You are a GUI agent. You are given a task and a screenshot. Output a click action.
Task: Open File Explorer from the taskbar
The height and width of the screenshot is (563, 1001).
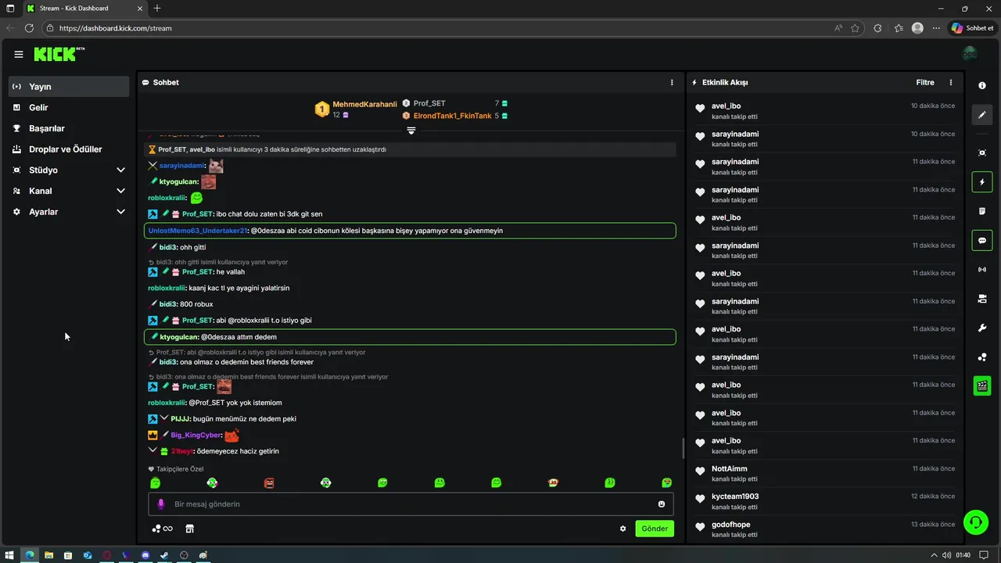click(x=48, y=555)
